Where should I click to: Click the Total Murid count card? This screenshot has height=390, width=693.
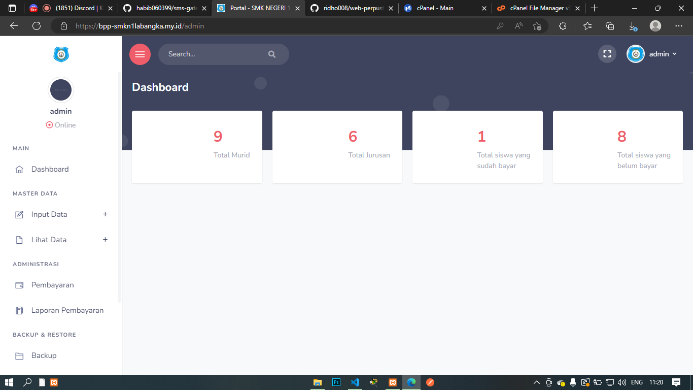click(x=197, y=147)
